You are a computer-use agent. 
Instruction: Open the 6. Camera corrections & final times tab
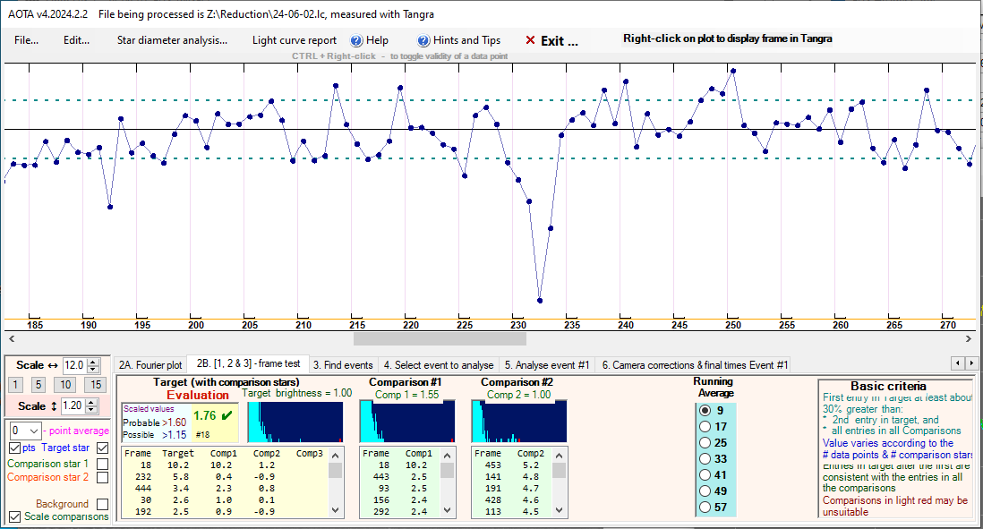[695, 365]
